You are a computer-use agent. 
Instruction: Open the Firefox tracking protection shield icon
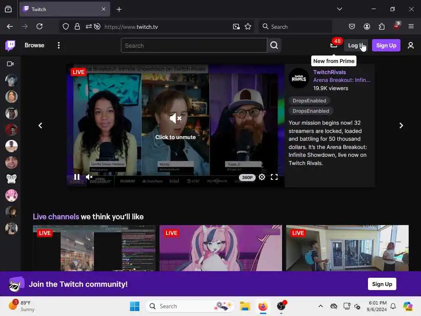point(66,26)
